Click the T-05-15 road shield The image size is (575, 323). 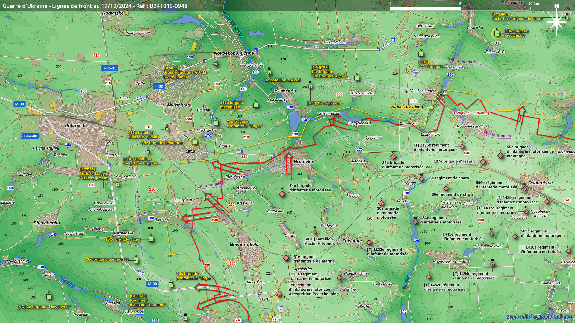110,68
